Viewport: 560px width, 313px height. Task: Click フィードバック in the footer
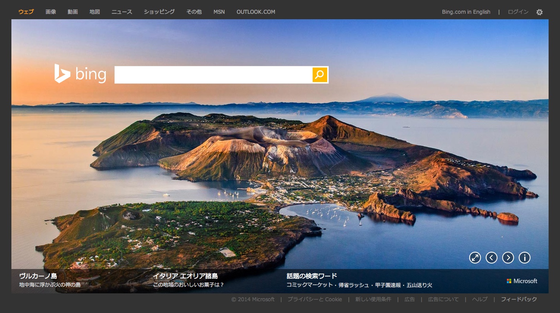click(x=519, y=299)
